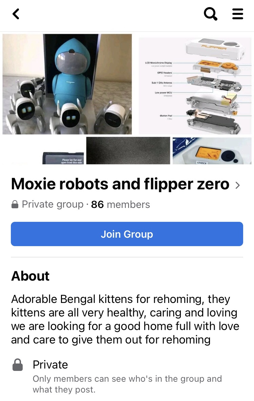Open the 'Please lay flat' box photo

point(63,158)
